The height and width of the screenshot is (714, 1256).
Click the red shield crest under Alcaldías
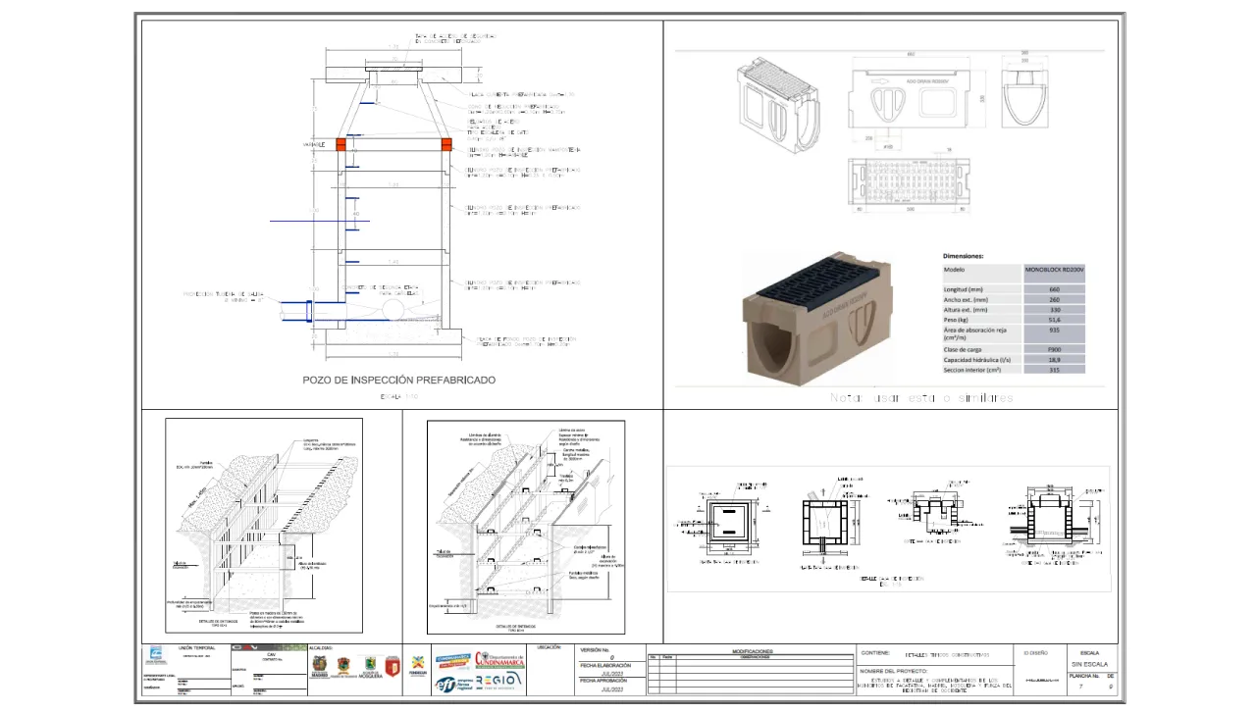(392, 667)
